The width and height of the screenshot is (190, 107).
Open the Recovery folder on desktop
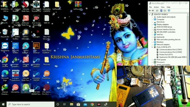click(x=47, y=61)
